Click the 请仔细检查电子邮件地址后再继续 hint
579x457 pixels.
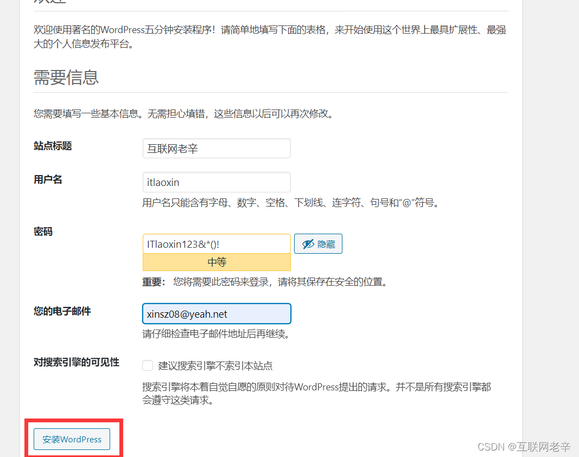coord(217,334)
